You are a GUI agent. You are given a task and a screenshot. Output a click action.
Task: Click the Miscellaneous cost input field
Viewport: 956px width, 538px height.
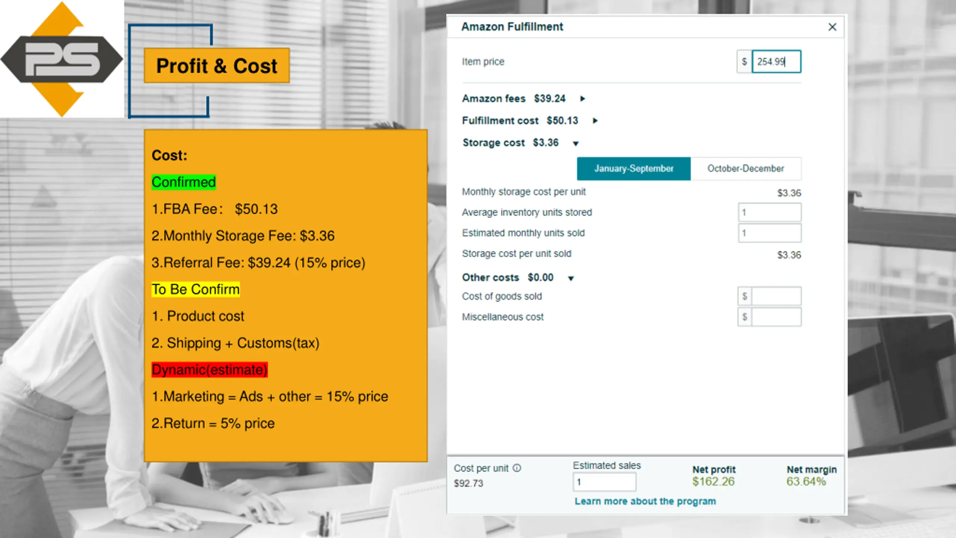click(x=776, y=317)
